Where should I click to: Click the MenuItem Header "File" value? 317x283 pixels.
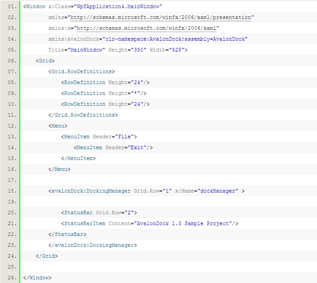(x=124, y=137)
